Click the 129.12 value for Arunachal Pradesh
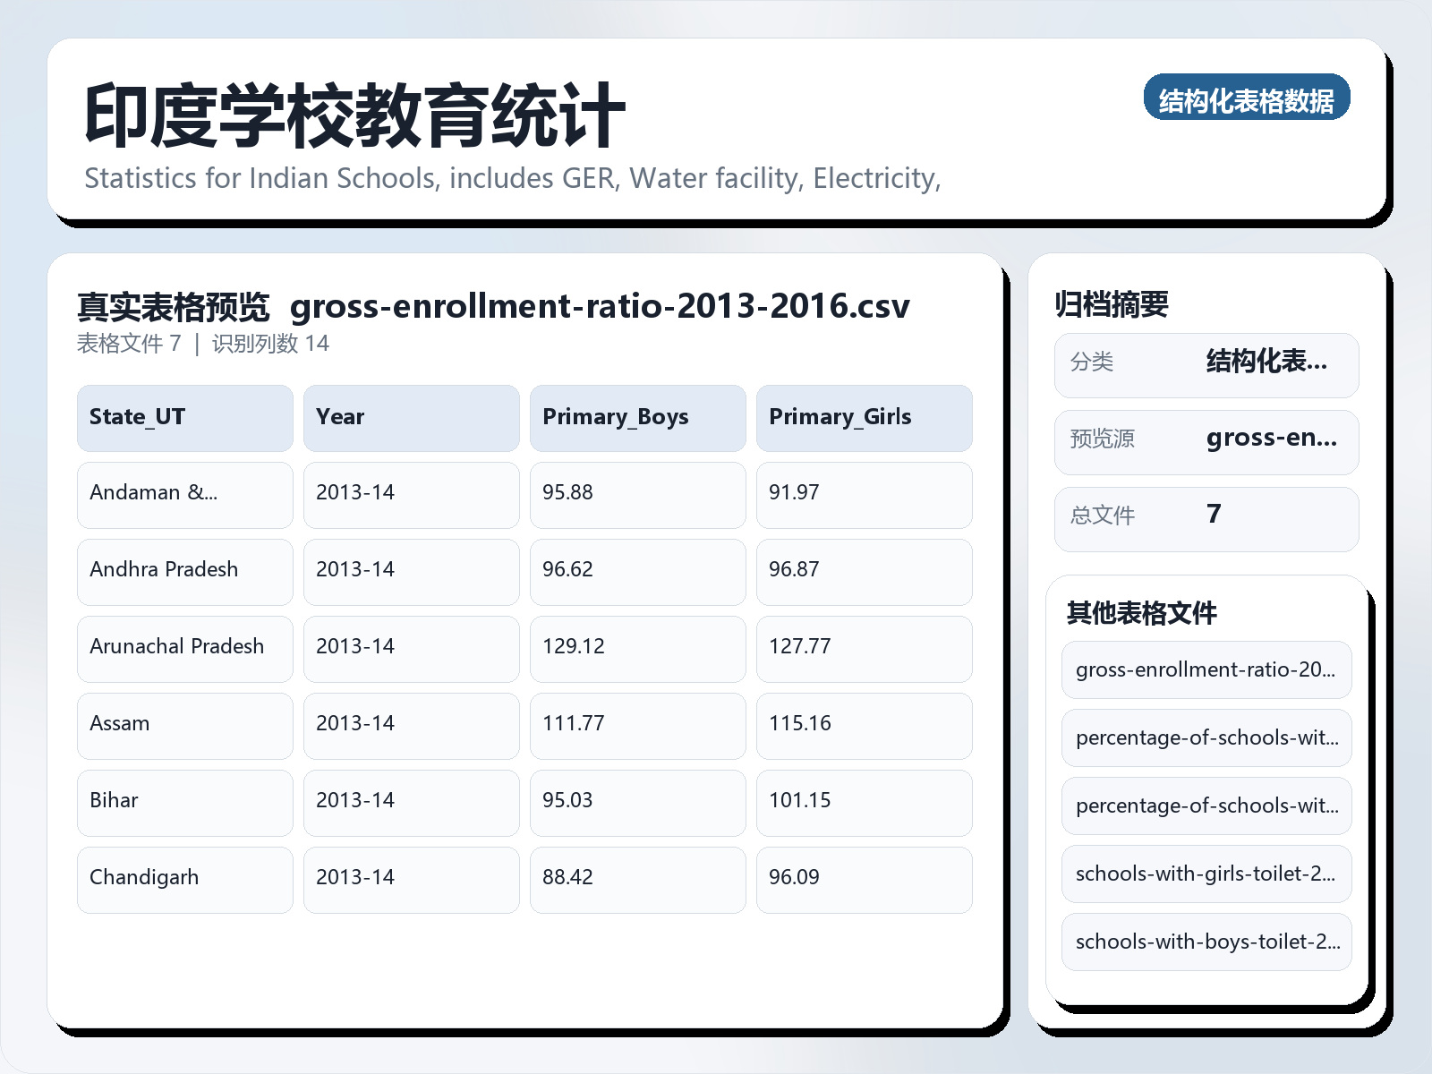Screen dimensions: 1432x1074 coord(637,648)
